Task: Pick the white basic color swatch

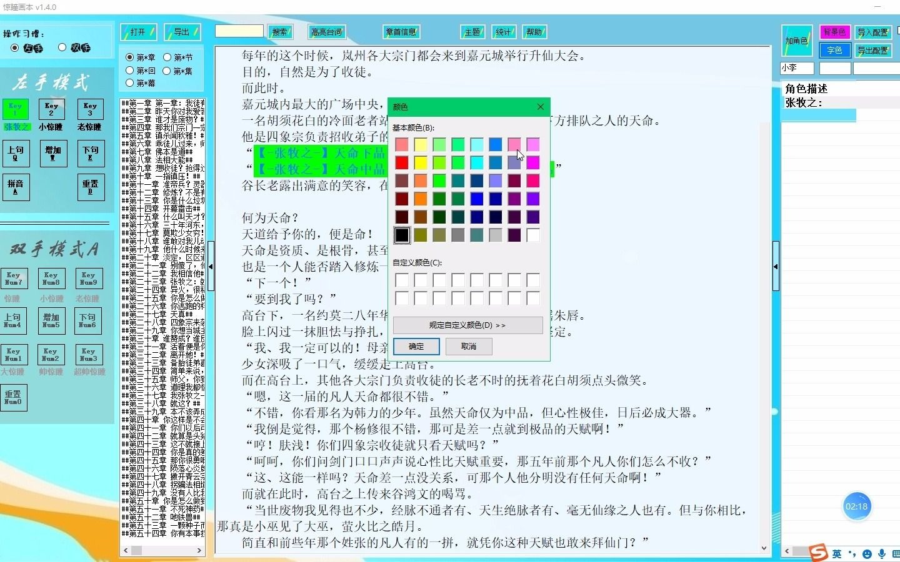Action: pyautogui.click(x=533, y=235)
